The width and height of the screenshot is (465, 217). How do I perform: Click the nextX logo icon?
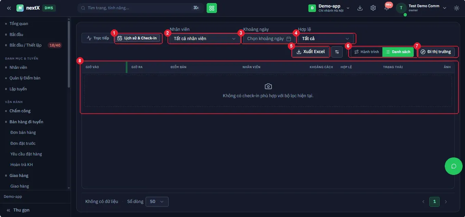[20, 8]
